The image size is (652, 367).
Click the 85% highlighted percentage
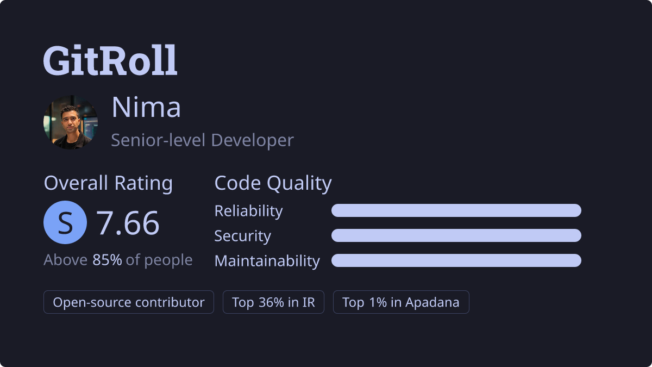click(x=107, y=260)
